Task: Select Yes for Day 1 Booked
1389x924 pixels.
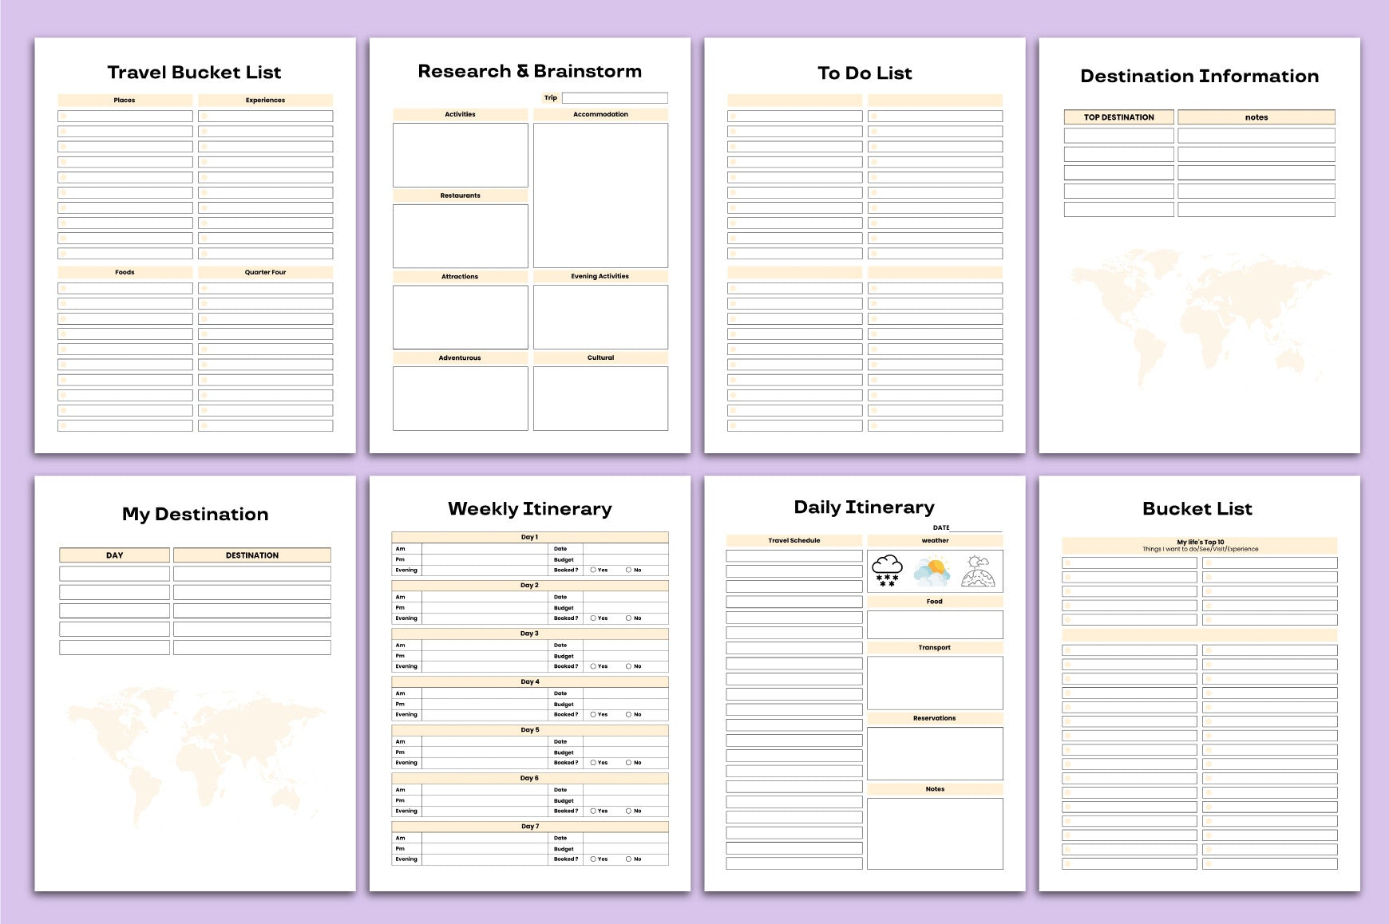Action: [x=593, y=570]
